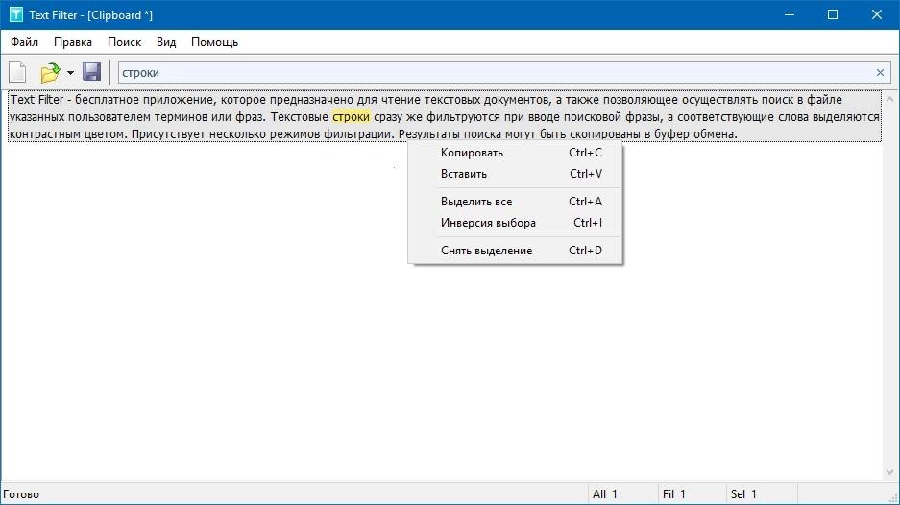The width and height of the screenshot is (900, 505).
Task: Click the highlighted word строки in the text
Action: (352, 116)
